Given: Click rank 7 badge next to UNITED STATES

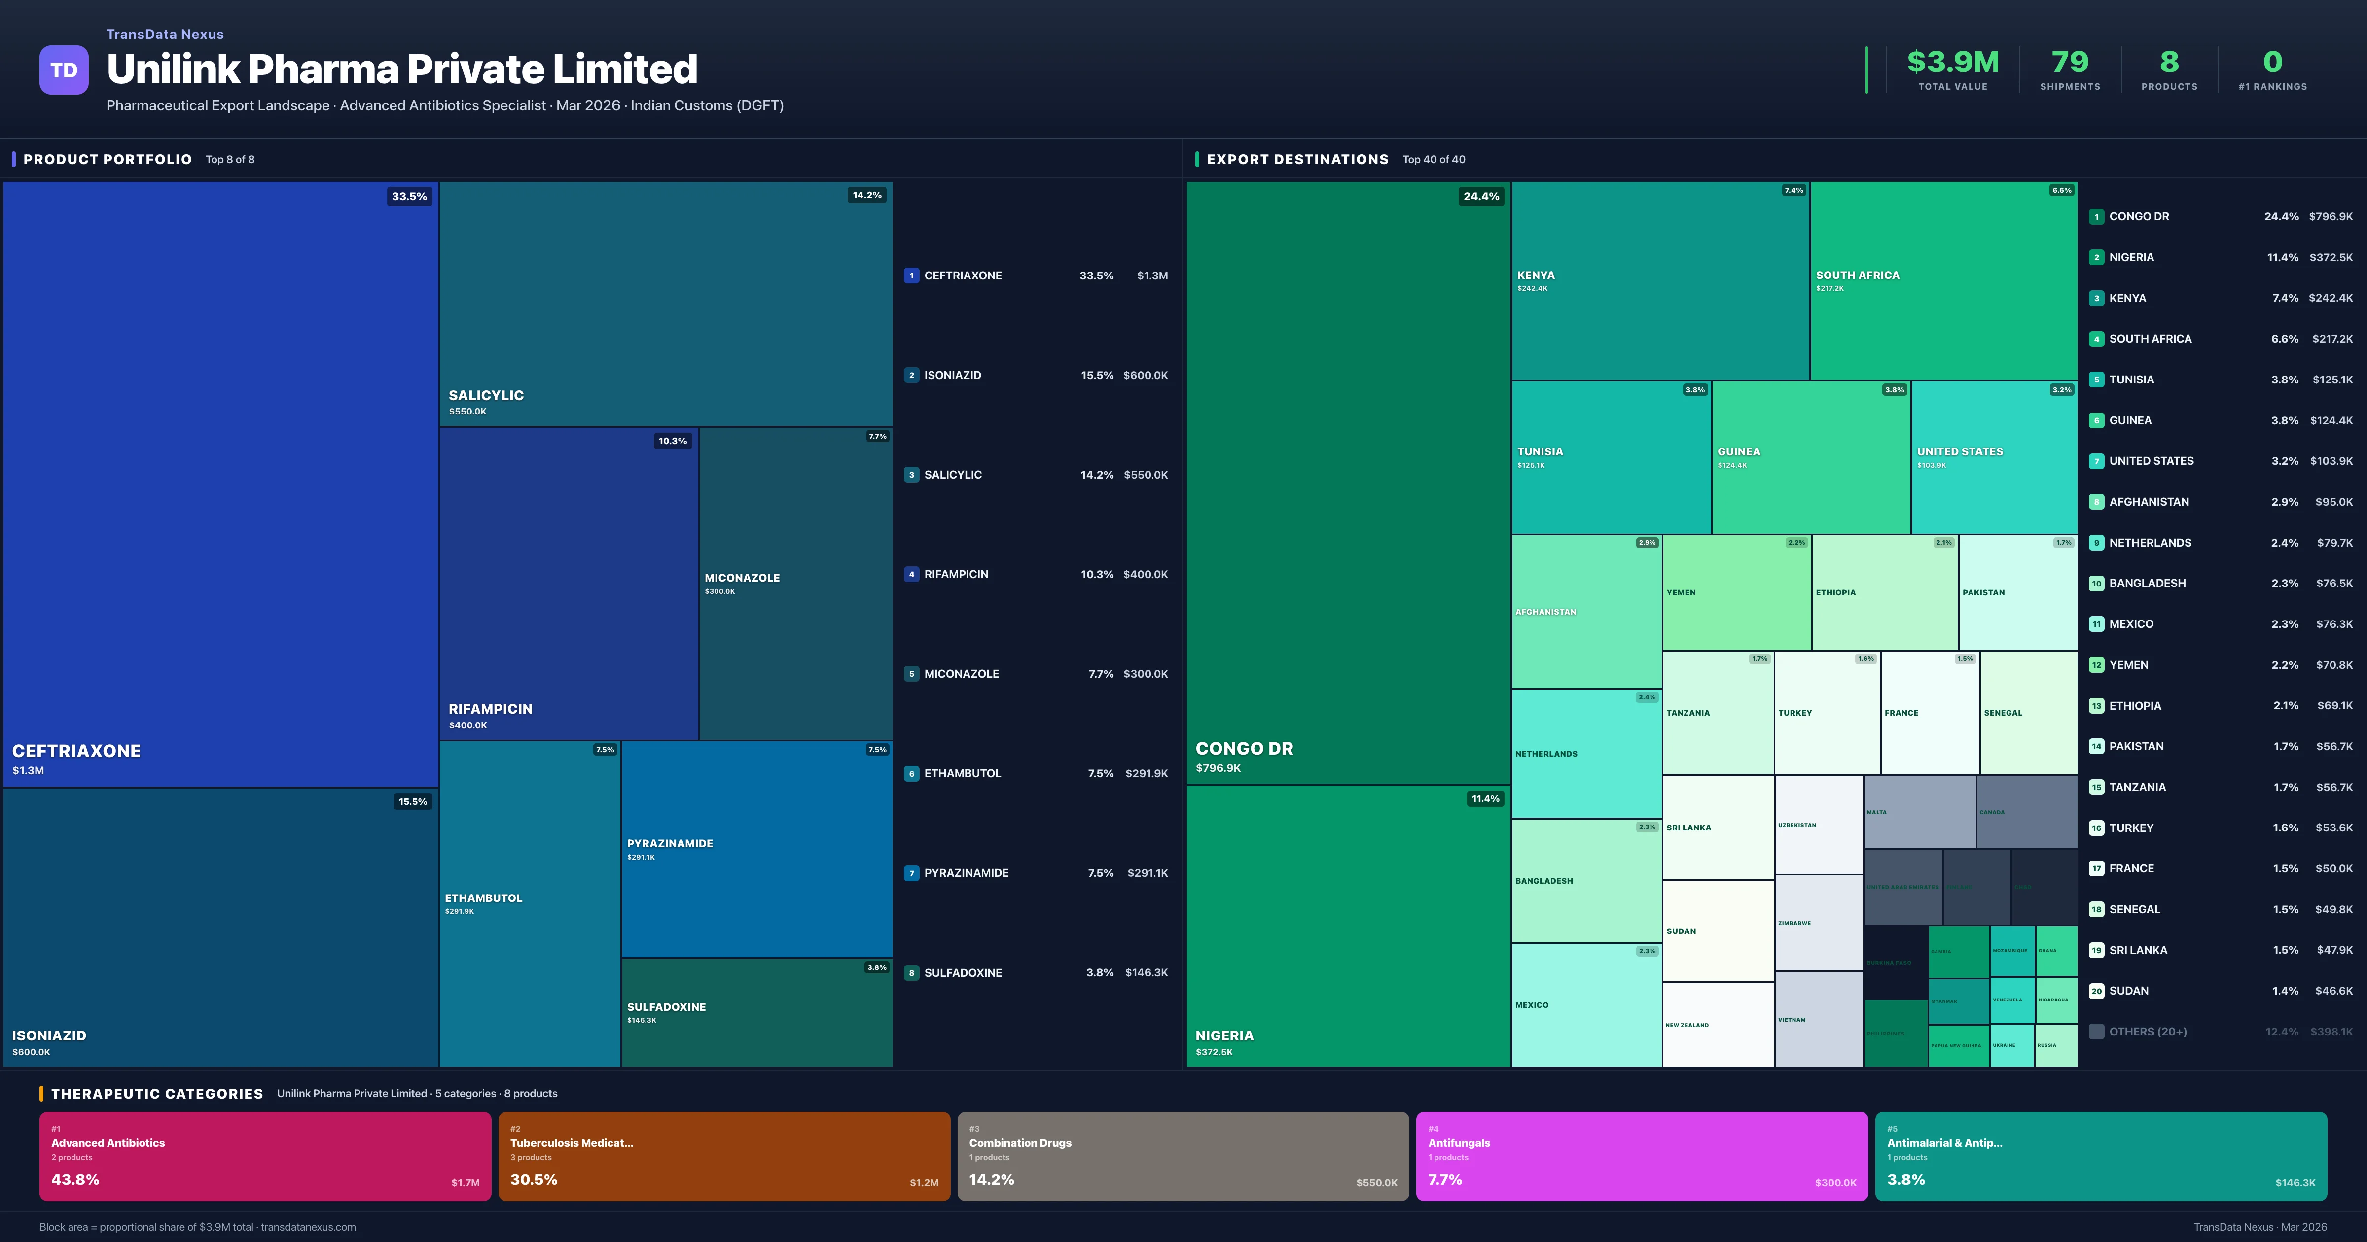Looking at the screenshot, I should 2096,461.
